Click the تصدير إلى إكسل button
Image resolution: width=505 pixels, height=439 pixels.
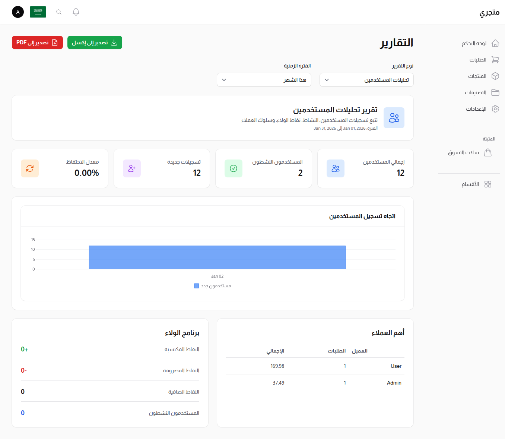[95, 42]
